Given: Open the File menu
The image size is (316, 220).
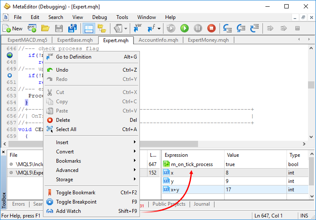Looking at the screenshot, I should click(18, 17).
